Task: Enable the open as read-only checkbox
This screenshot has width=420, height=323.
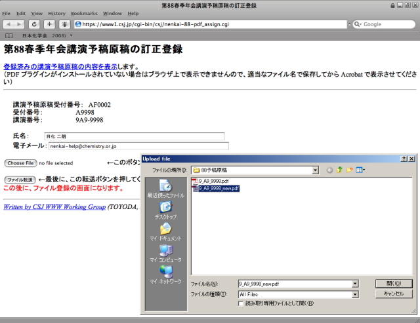Action: (x=241, y=303)
